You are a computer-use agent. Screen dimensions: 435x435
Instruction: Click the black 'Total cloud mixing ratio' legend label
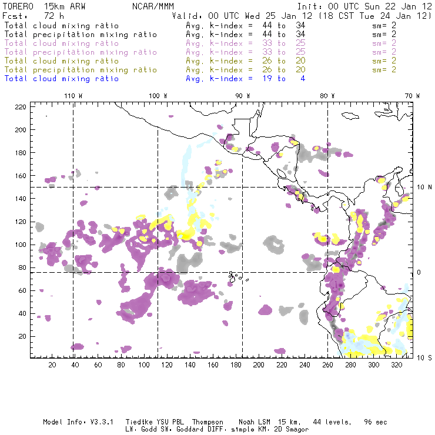(x=62, y=25)
